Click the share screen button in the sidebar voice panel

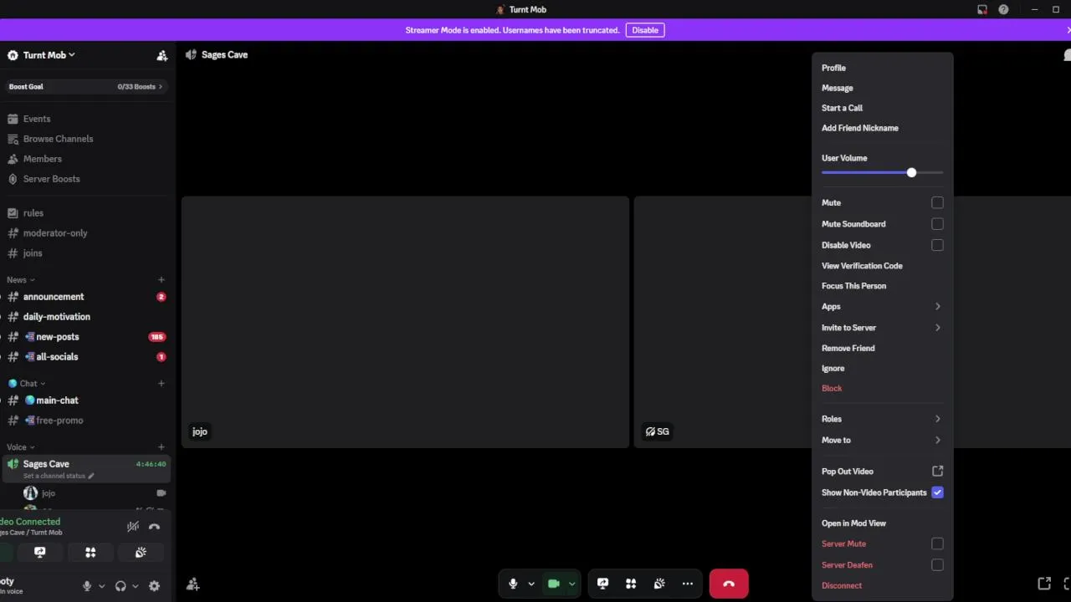pyautogui.click(x=39, y=552)
